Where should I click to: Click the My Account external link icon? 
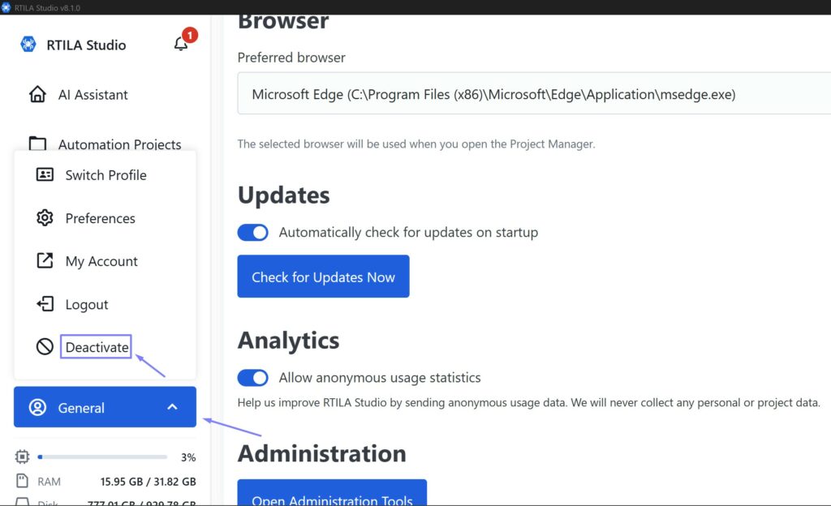[x=45, y=261]
